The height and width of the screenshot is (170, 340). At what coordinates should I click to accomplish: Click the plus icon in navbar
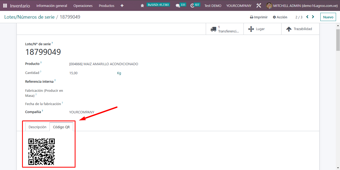122,6
